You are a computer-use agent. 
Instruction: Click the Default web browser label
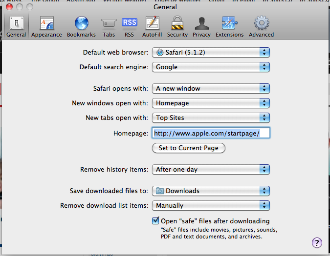point(116,53)
